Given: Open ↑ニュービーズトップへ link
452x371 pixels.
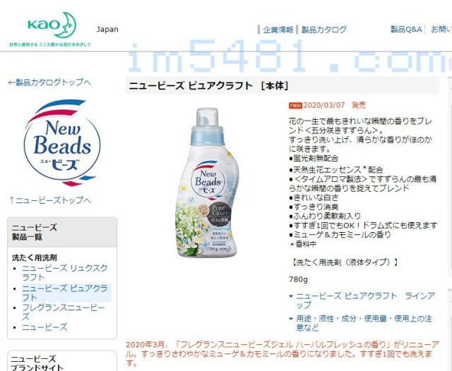Looking at the screenshot, I should point(50,200).
